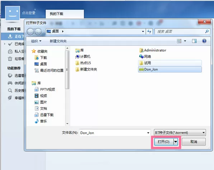This screenshot has width=214, height=170.
Task: Select 正在下载 sidebar item in Thunder
Action: 13,36
